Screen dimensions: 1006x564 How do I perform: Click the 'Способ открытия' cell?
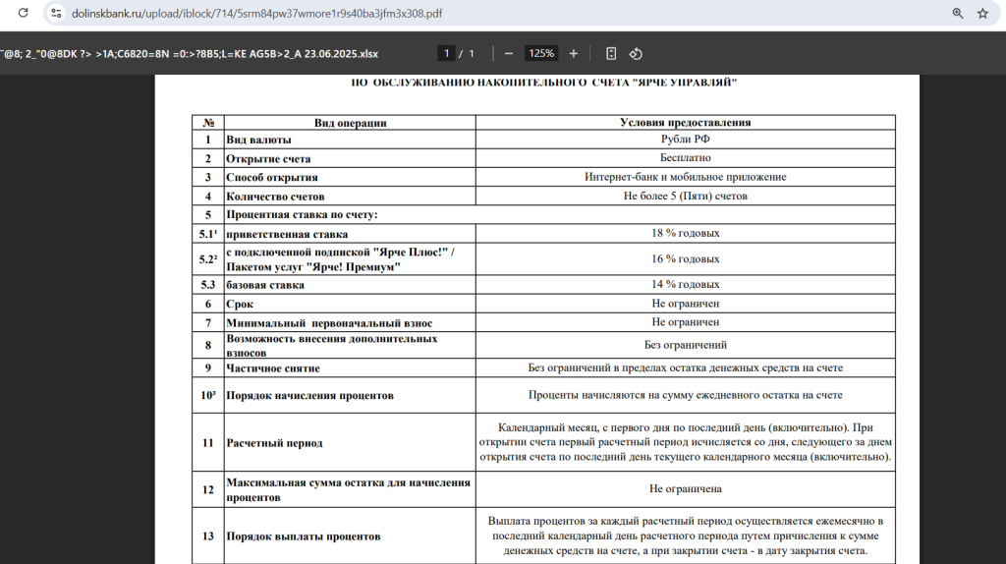(351, 177)
